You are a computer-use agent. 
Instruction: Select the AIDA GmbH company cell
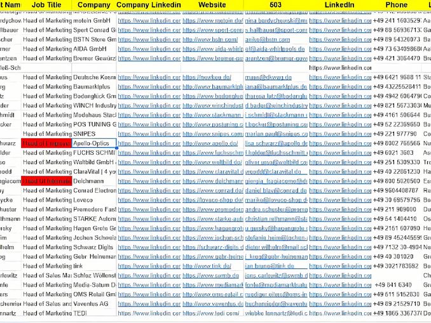[94, 49]
